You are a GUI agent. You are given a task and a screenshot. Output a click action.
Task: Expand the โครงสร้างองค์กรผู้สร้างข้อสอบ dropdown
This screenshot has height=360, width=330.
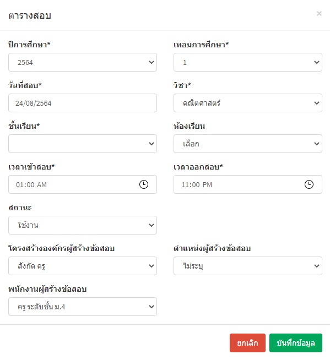(83, 266)
